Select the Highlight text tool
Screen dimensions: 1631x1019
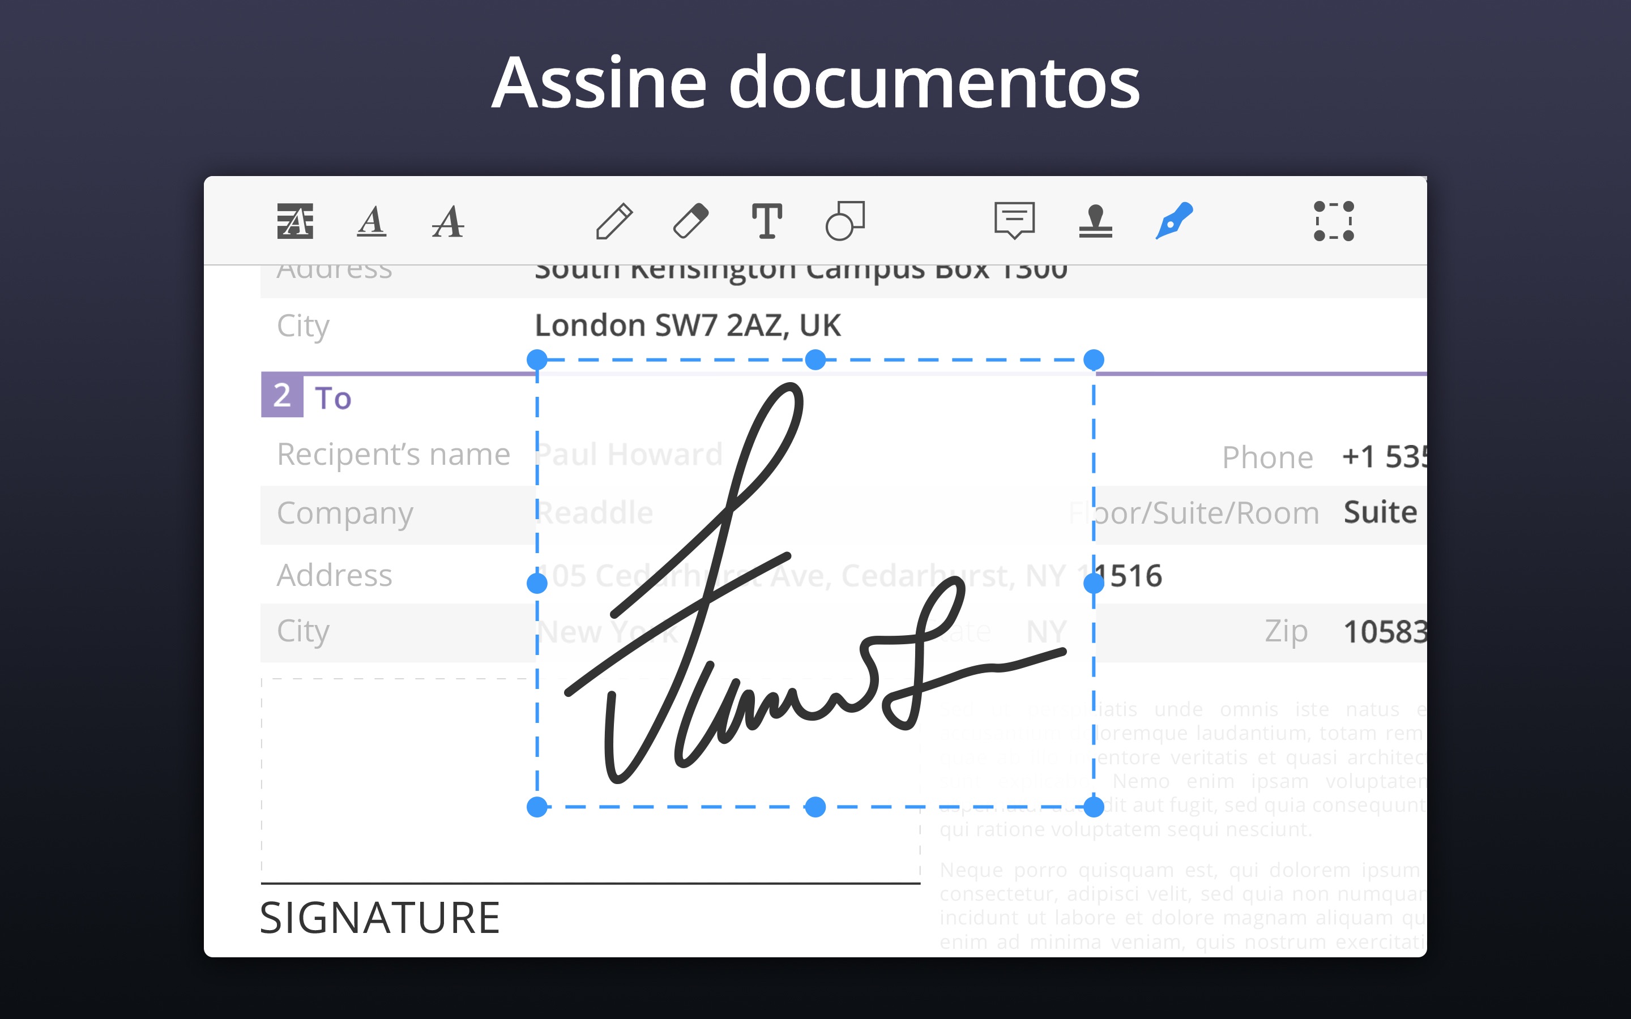(295, 221)
